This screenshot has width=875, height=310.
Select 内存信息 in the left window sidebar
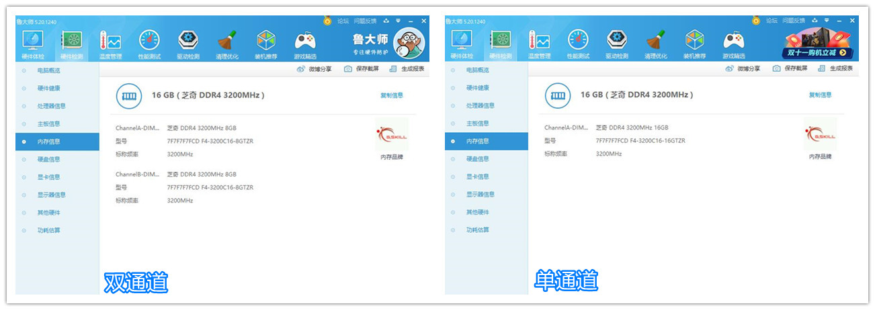[x=57, y=142]
